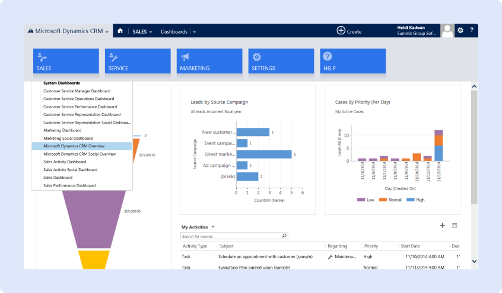This screenshot has width=502, height=293.
Task: Click the Direct marke... bar in leads chart
Action: coord(264,154)
